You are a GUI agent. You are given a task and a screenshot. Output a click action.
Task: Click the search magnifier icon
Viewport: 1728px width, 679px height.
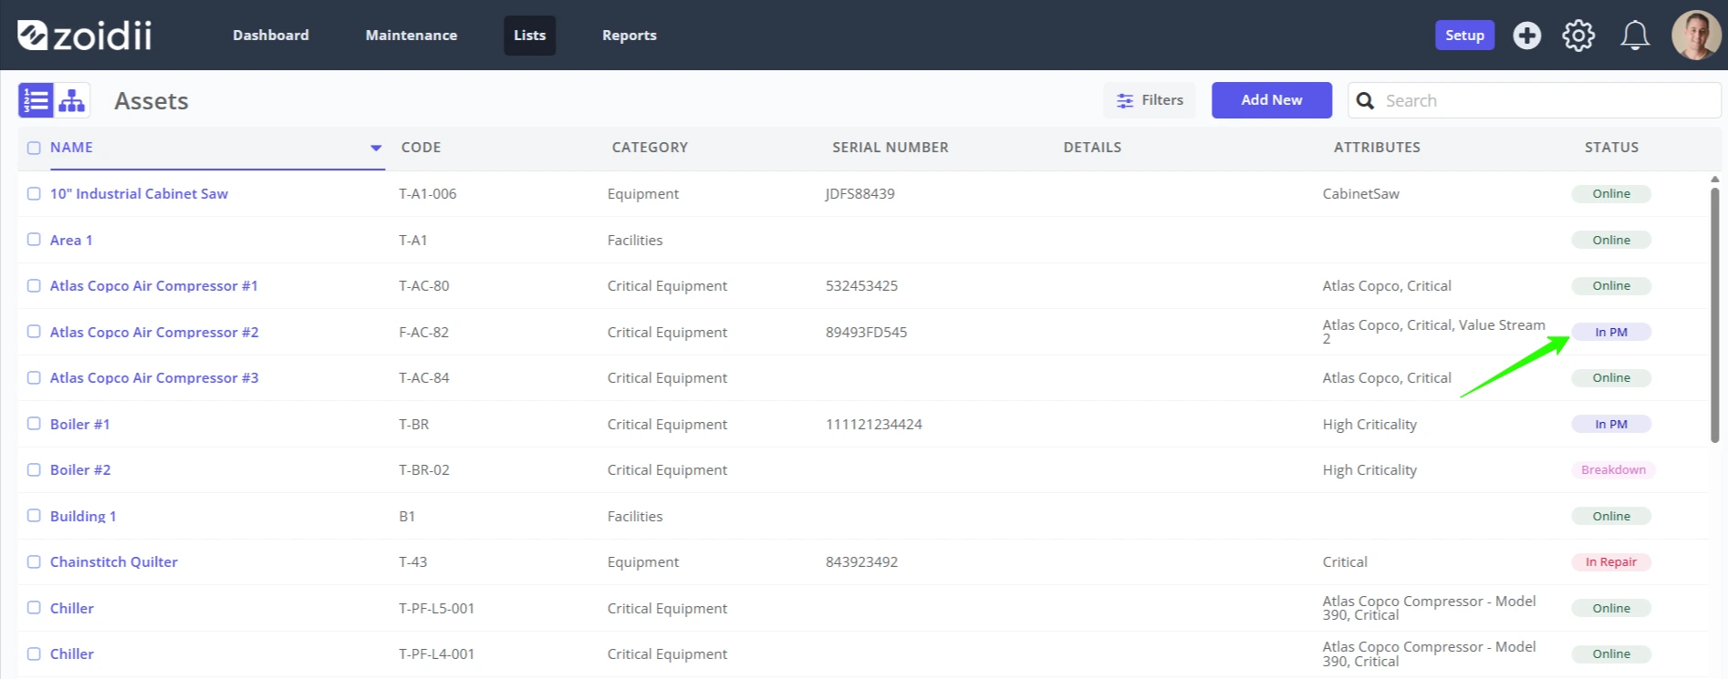(1365, 100)
